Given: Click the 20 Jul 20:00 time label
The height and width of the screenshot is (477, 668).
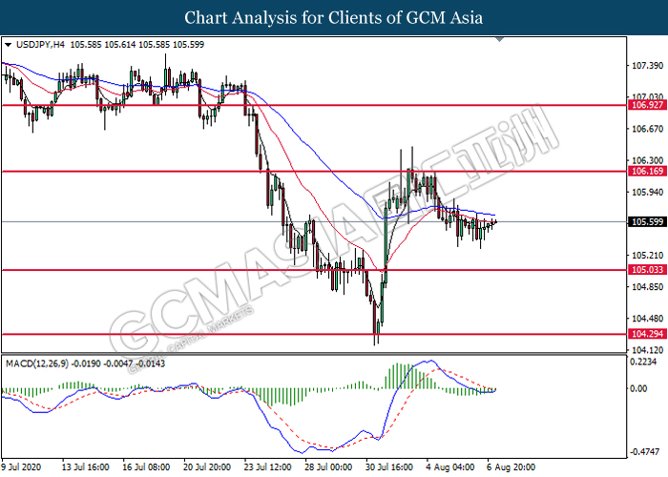Looking at the screenshot, I should click(x=207, y=467).
